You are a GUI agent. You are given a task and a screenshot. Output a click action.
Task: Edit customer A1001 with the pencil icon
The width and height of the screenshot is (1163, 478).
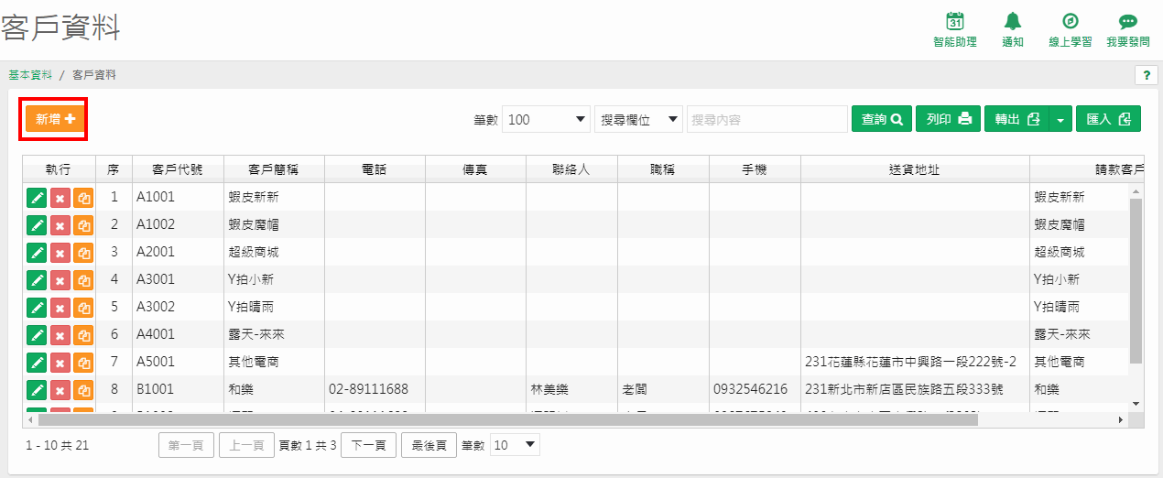tap(37, 197)
